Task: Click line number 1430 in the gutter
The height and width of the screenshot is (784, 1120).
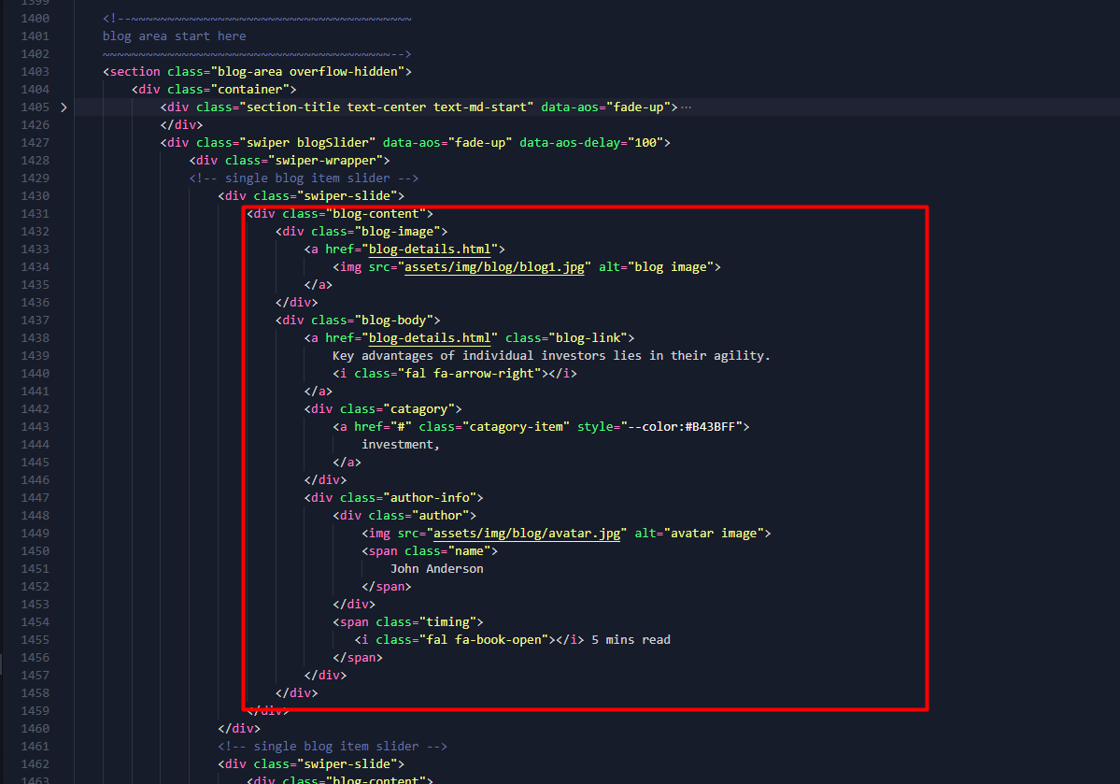Action: pos(35,196)
